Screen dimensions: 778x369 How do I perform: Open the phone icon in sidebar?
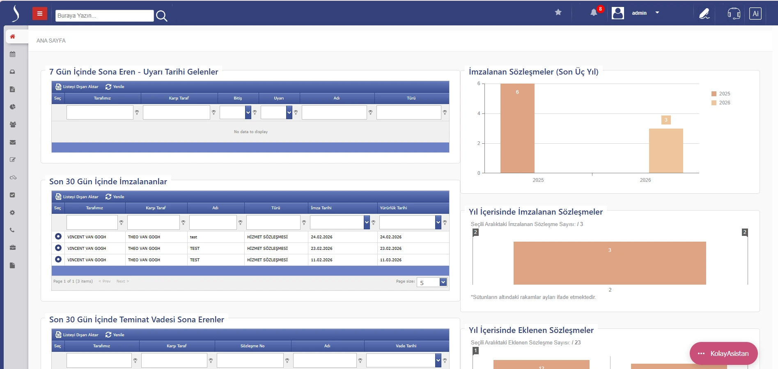point(12,230)
